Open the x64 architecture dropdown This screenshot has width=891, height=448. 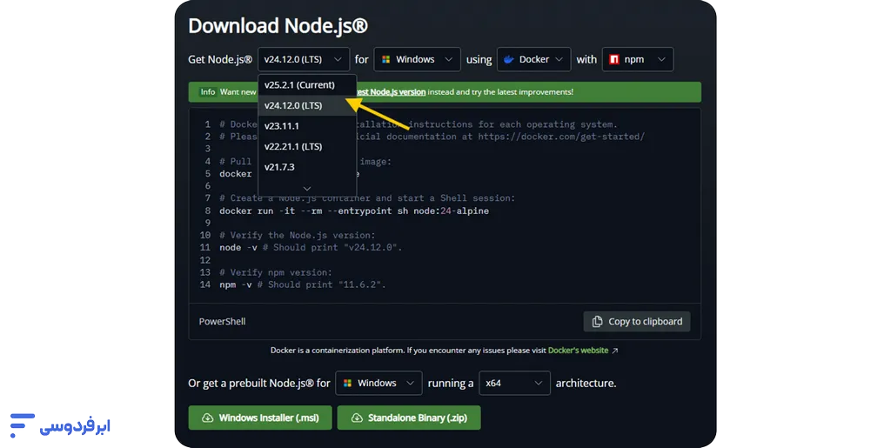pyautogui.click(x=514, y=384)
